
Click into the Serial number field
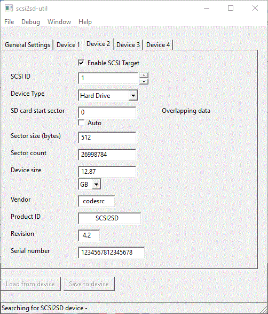point(112,252)
